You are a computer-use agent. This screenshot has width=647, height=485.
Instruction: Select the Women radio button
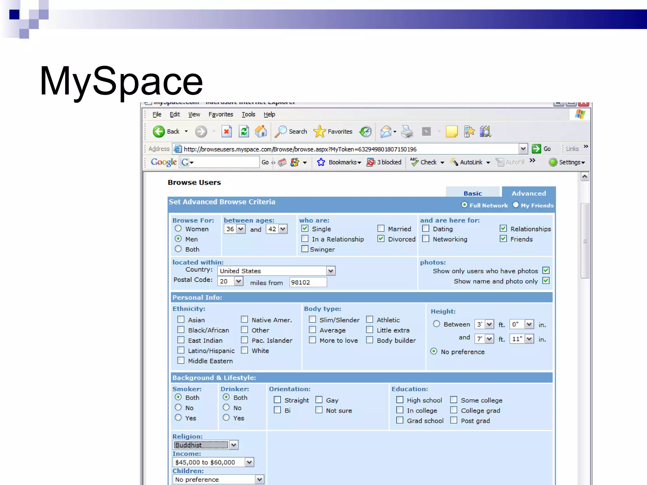coord(178,228)
